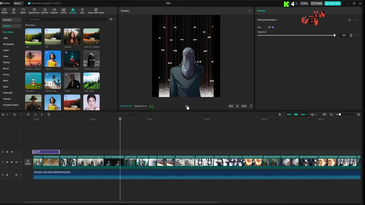Redo the last action

21,114
